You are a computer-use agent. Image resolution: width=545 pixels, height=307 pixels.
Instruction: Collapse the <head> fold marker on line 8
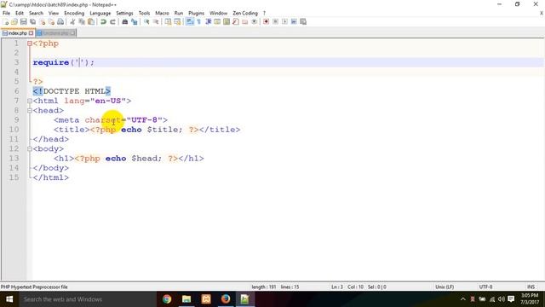tap(30, 111)
